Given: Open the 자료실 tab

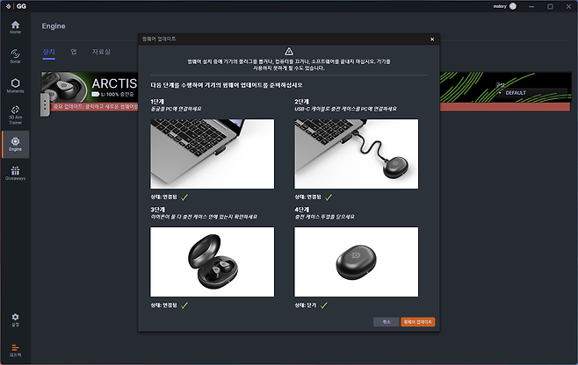Looking at the screenshot, I should (101, 53).
